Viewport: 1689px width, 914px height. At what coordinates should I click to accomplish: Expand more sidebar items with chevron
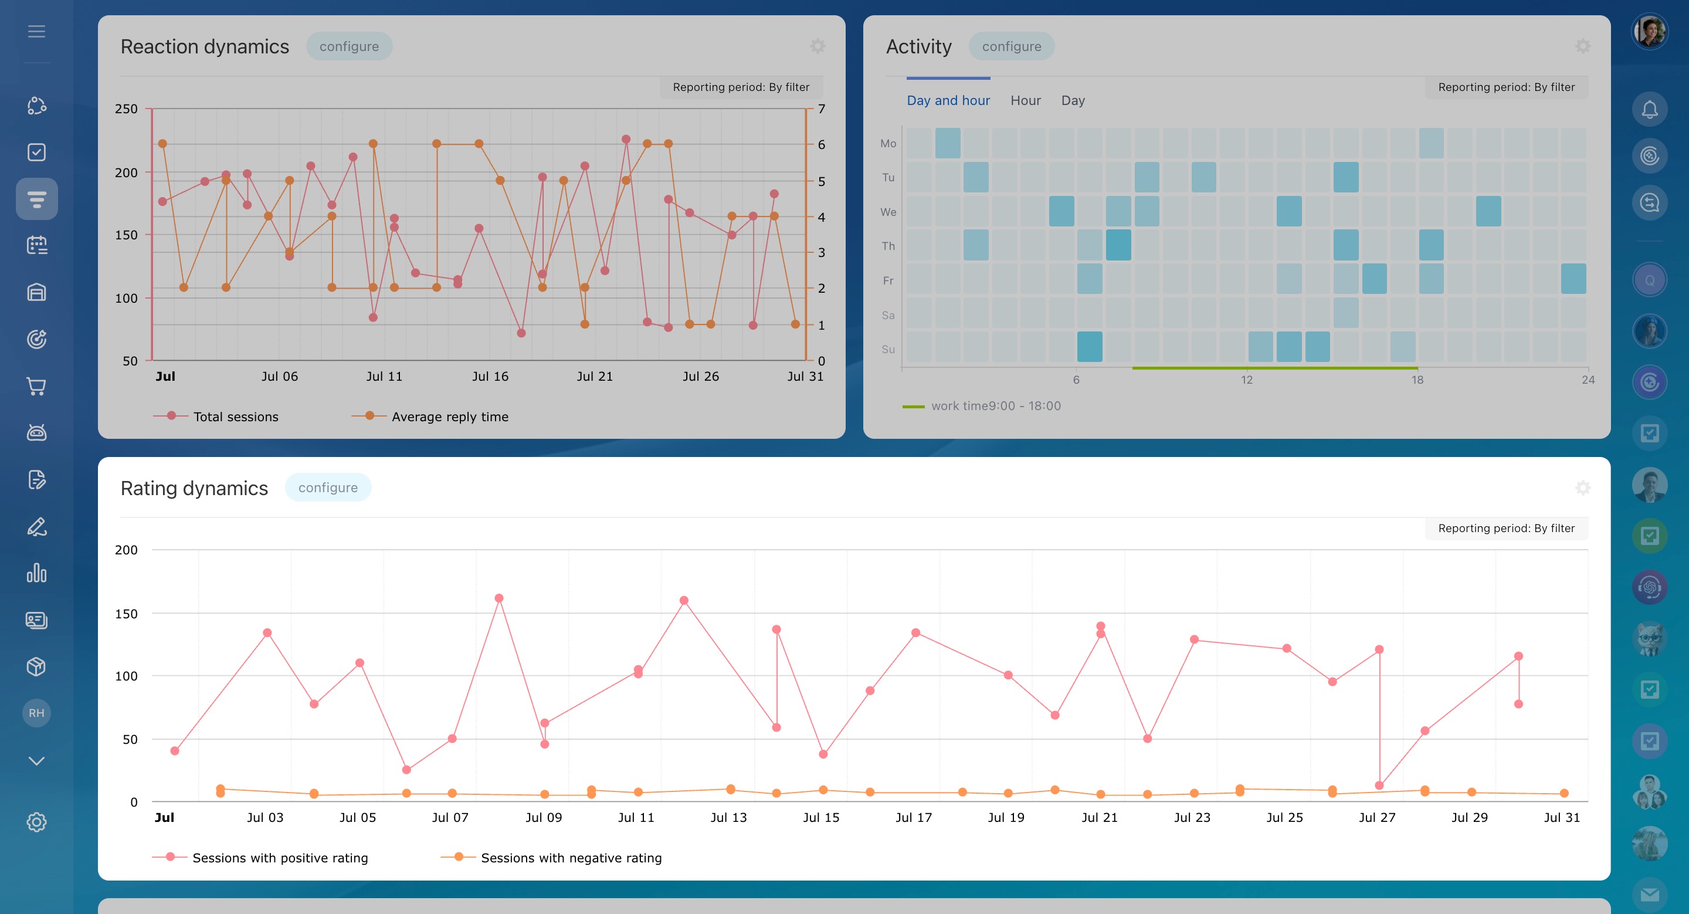click(x=37, y=760)
